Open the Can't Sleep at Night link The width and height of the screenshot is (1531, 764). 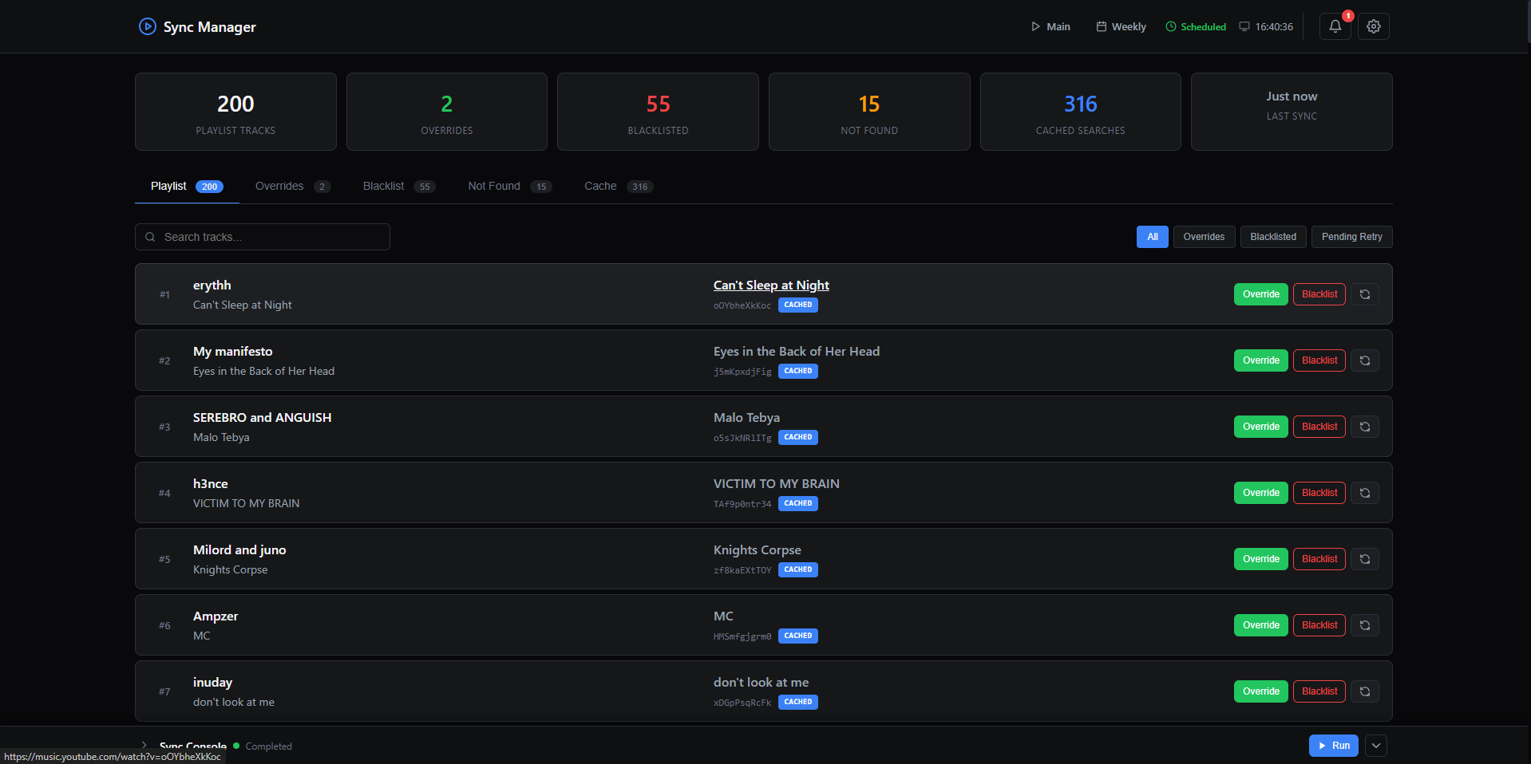coord(770,285)
